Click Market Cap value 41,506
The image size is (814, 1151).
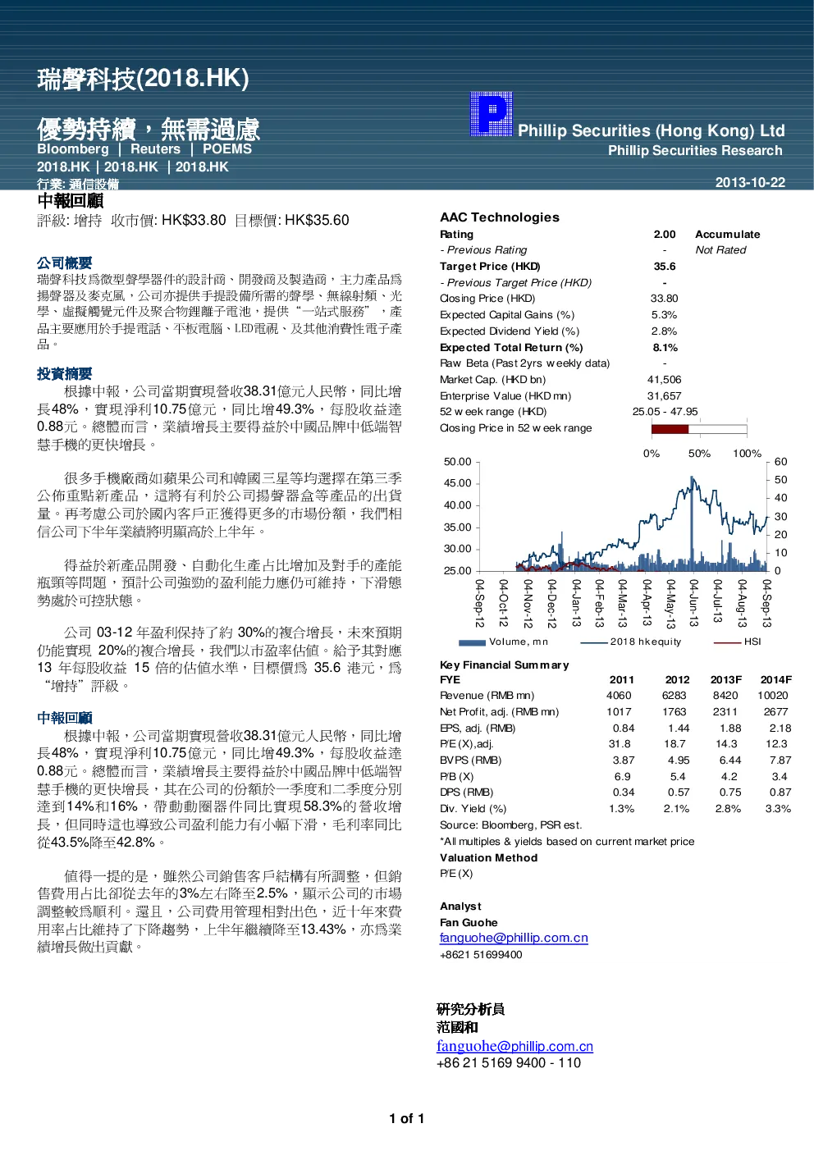click(665, 380)
